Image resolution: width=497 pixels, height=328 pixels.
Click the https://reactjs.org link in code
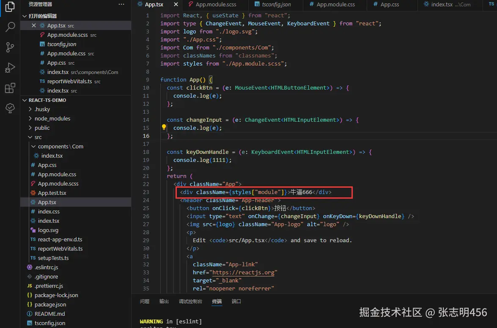coord(243,273)
